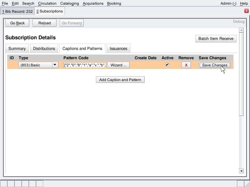
Task: Open the Circulation menu
Action: point(47,3)
